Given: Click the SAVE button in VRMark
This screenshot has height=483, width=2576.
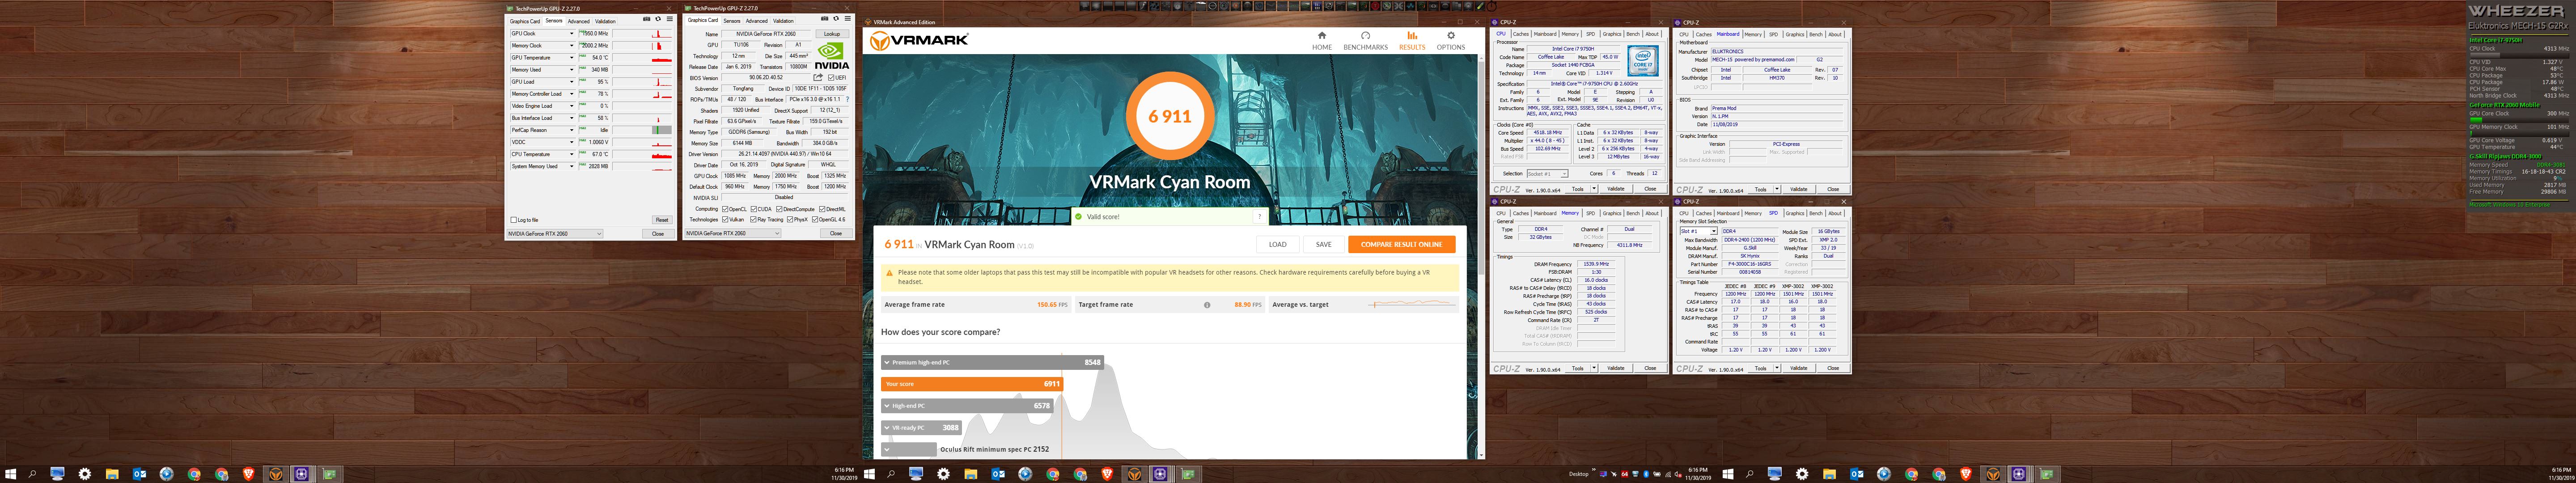Looking at the screenshot, I should (x=1324, y=244).
